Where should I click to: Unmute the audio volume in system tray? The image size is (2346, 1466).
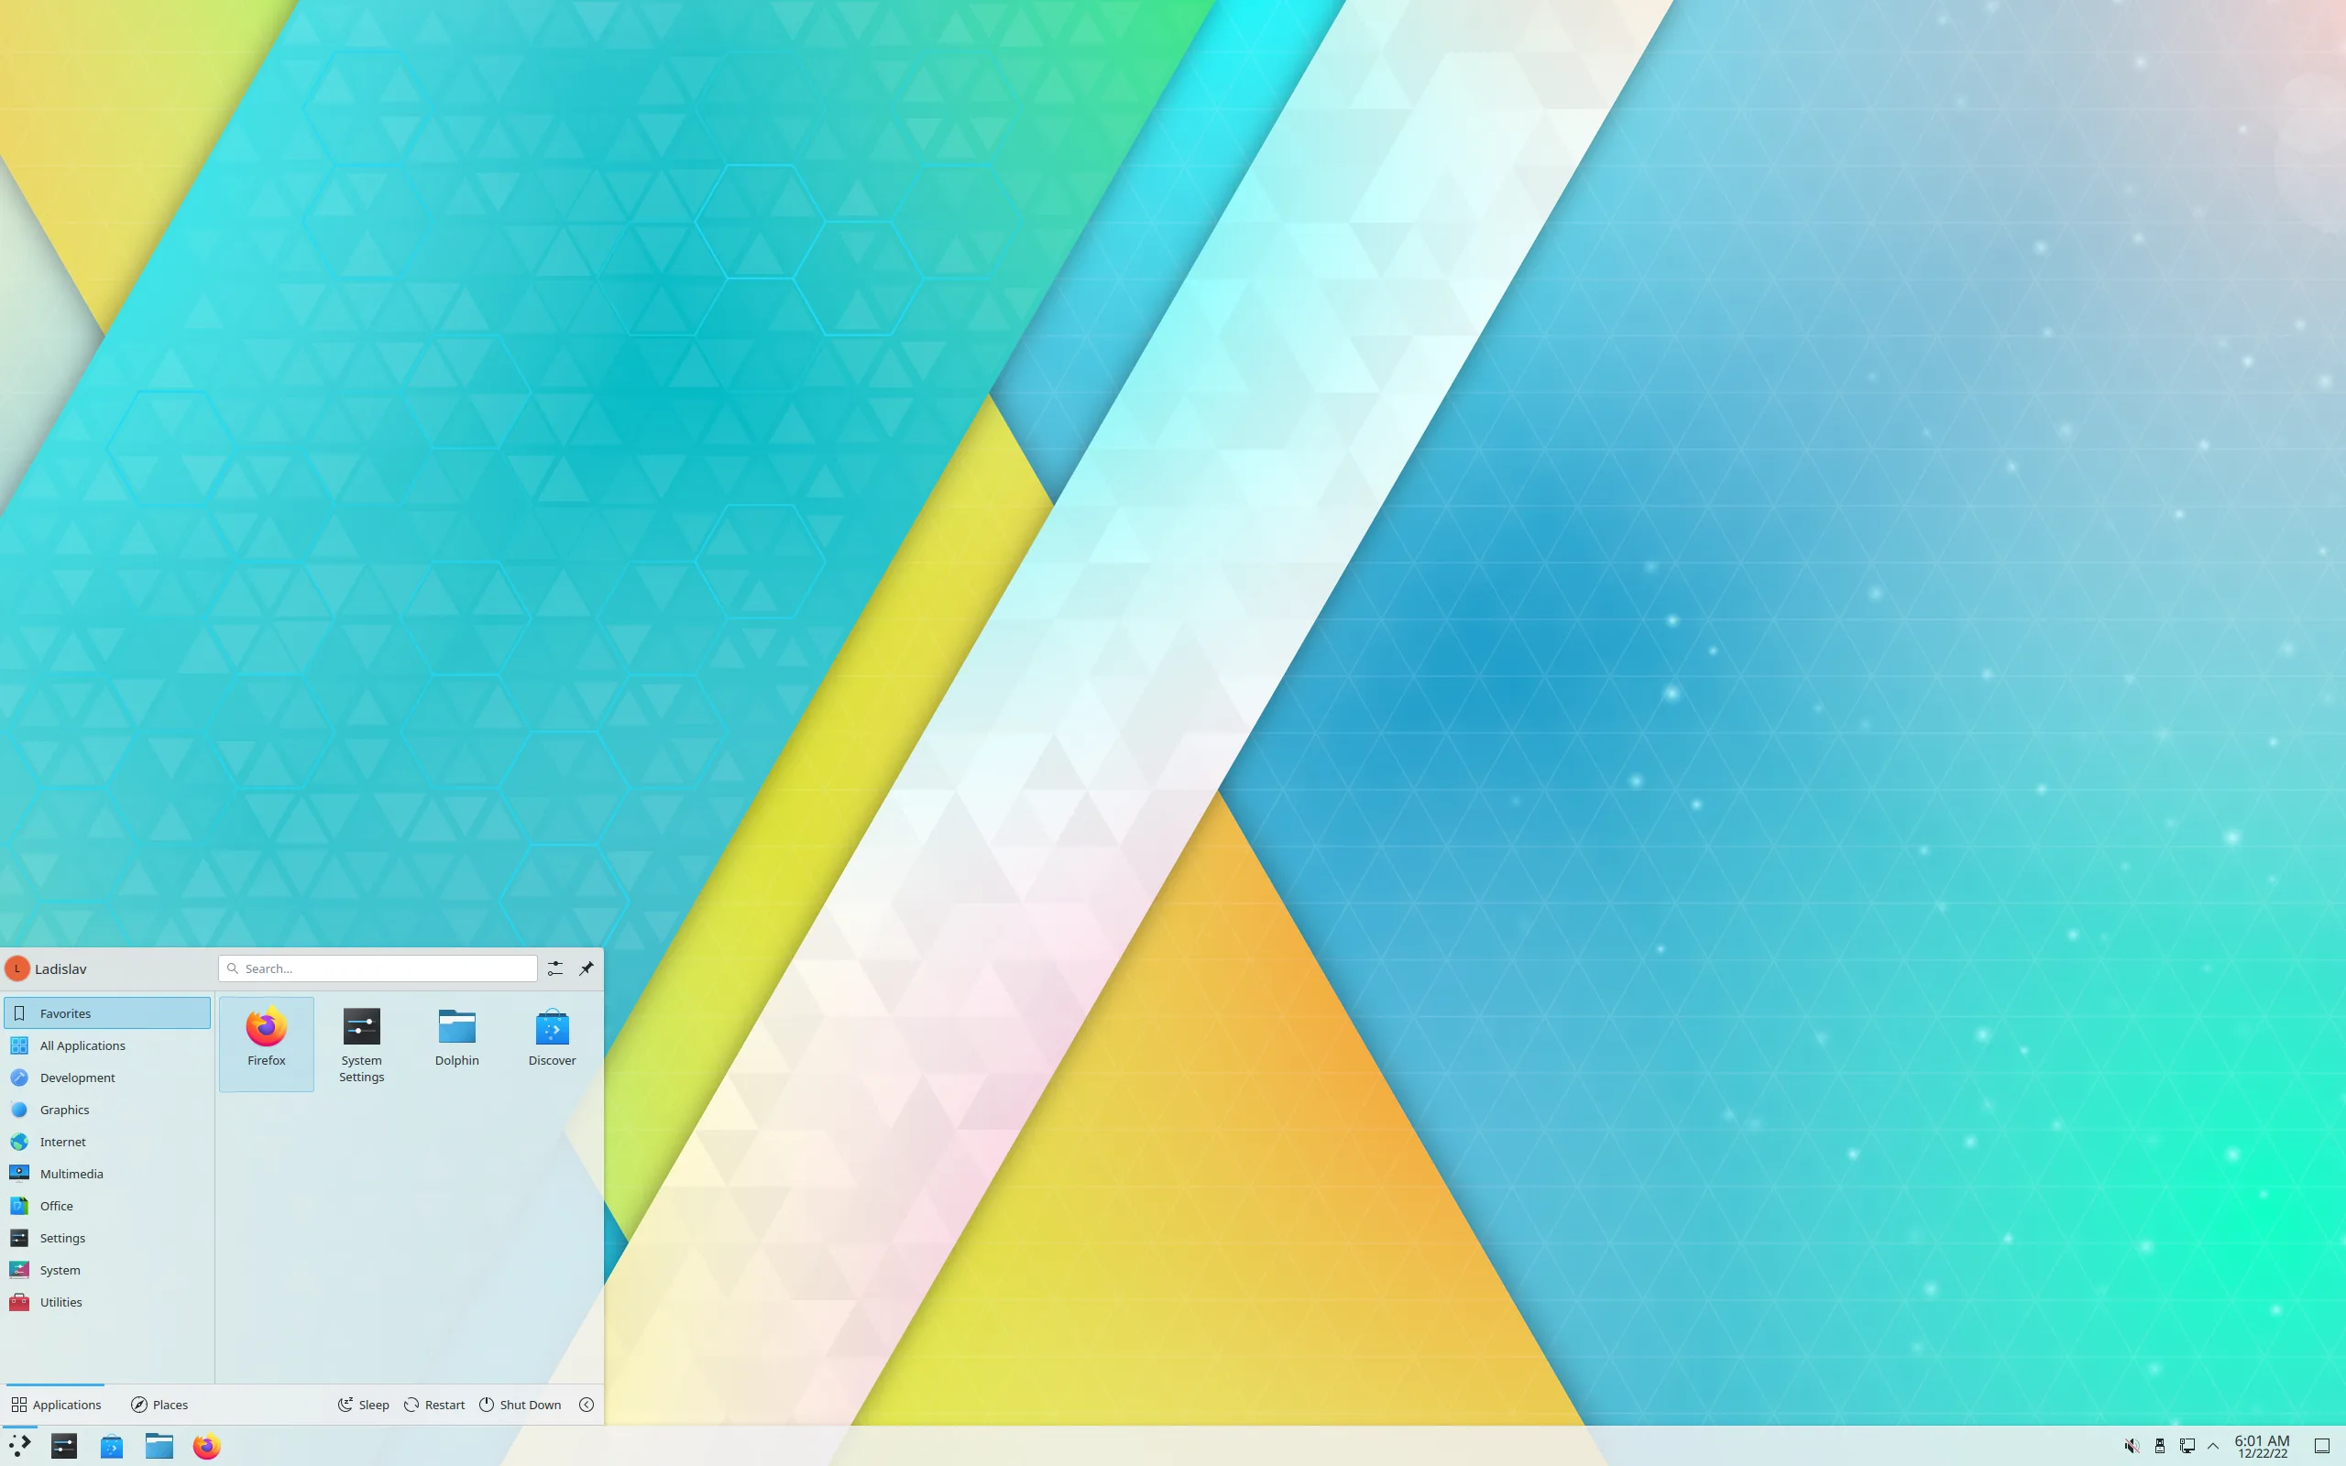click(2132, 1446)
